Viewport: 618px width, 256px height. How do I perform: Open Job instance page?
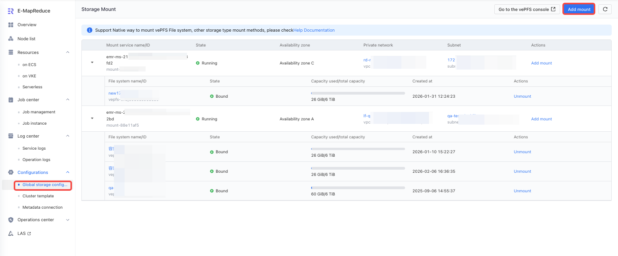34,124
